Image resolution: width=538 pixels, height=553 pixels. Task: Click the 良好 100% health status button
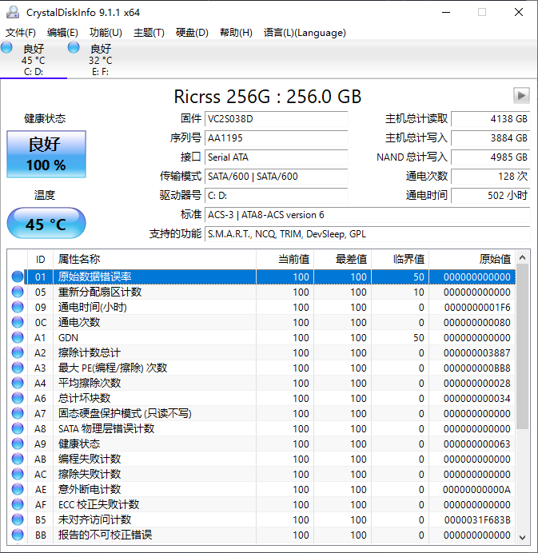click(x=46, y=154)
